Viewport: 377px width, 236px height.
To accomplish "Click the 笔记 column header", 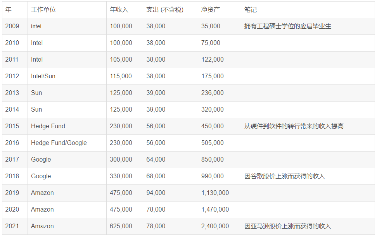I will click(251, 10).
